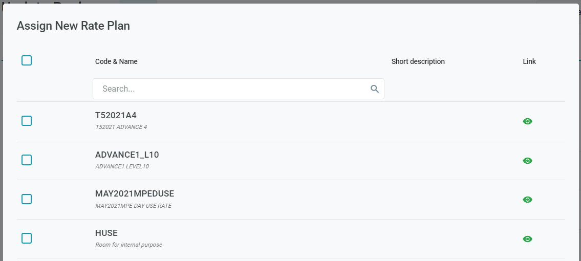581x261 pixels.
Task: Click the search magnifier icon
Action: pyautogui.click(x=375, y=89)
